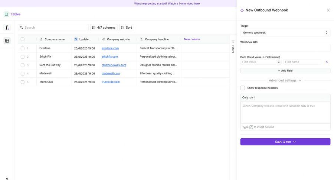The height and width of the screenshot is (180, 334).
Task: Check the Trunk Club row checkbox
Action: [x=23, y=82]
